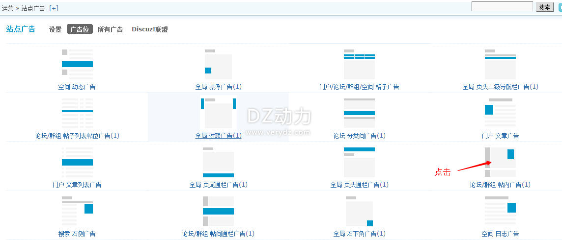Open the 论坛/群组 帖子列表帖位广告 link
This screenshot has height=240, width=562.
point(77,136)
